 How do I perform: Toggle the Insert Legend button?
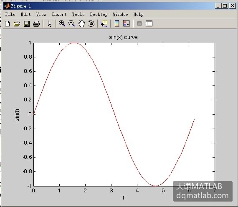click(126, 23)
